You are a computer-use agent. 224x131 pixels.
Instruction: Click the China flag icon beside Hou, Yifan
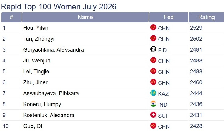(x=153, y=27)
